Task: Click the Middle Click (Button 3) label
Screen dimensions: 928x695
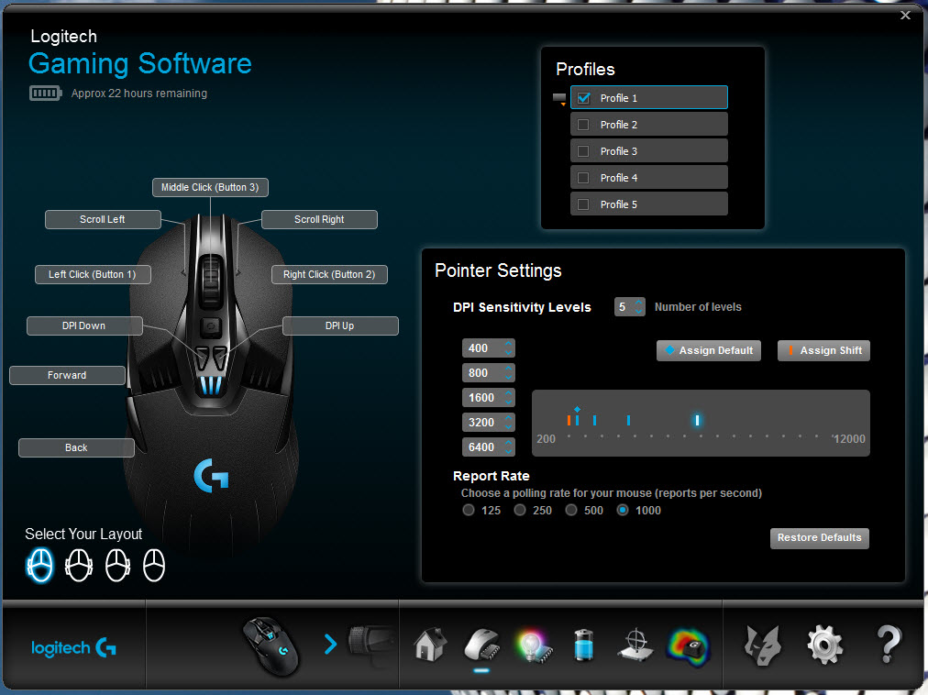Action: (210, 188)
